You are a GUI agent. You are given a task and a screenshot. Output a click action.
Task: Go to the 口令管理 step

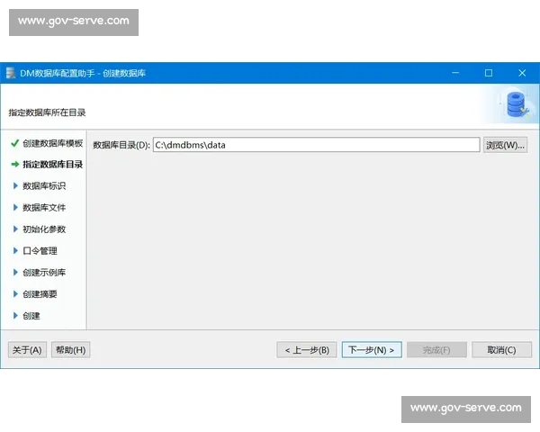(40, 251)
